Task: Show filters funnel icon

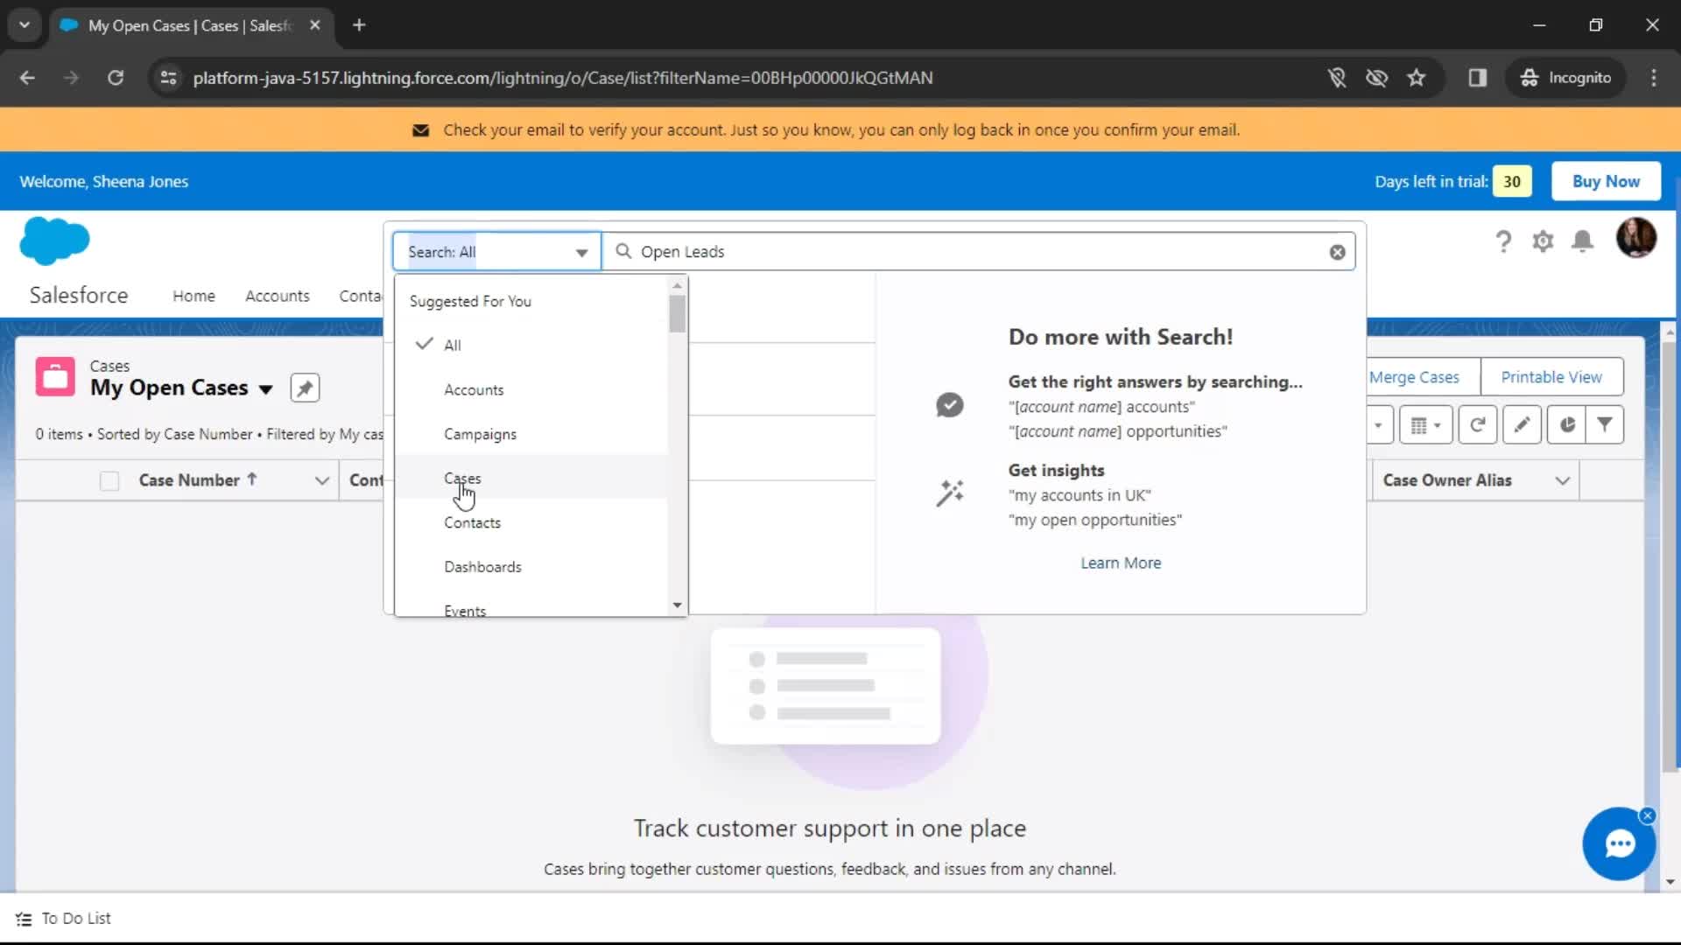Action: [x=1605, y=424]
